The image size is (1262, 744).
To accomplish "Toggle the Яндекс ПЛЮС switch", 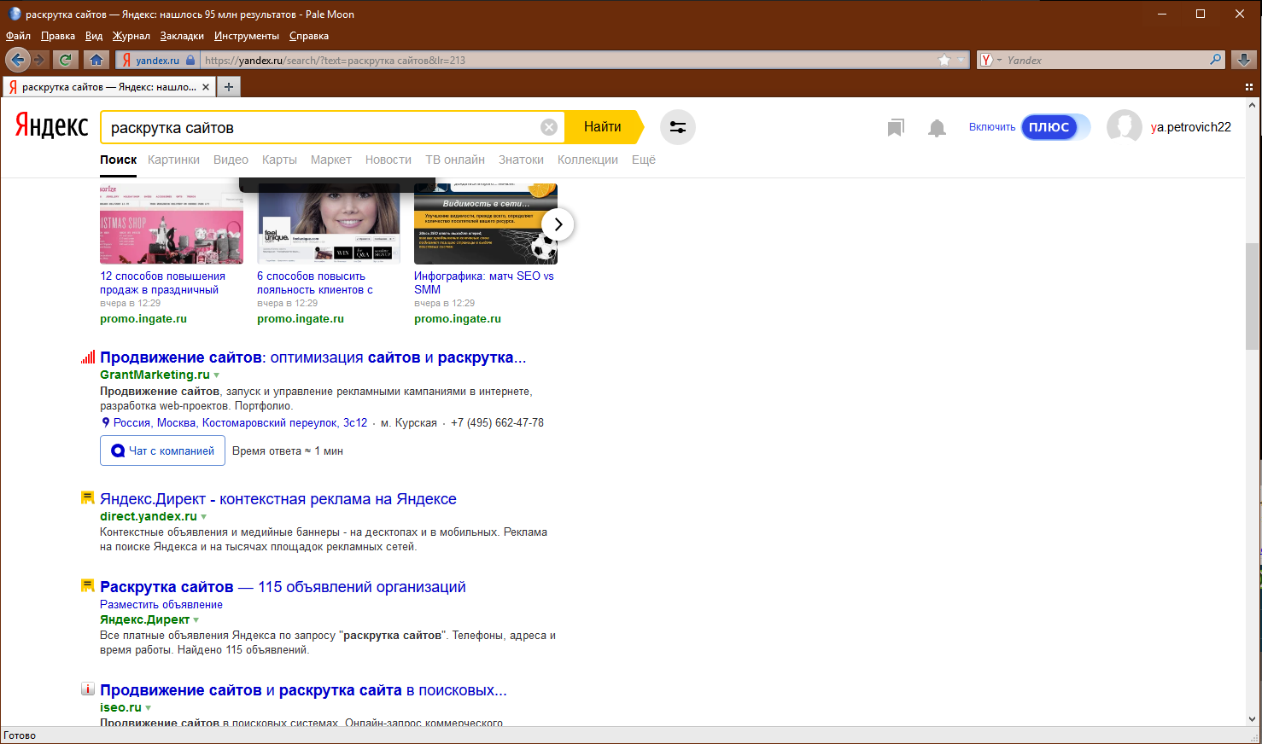I will 1056,127.
